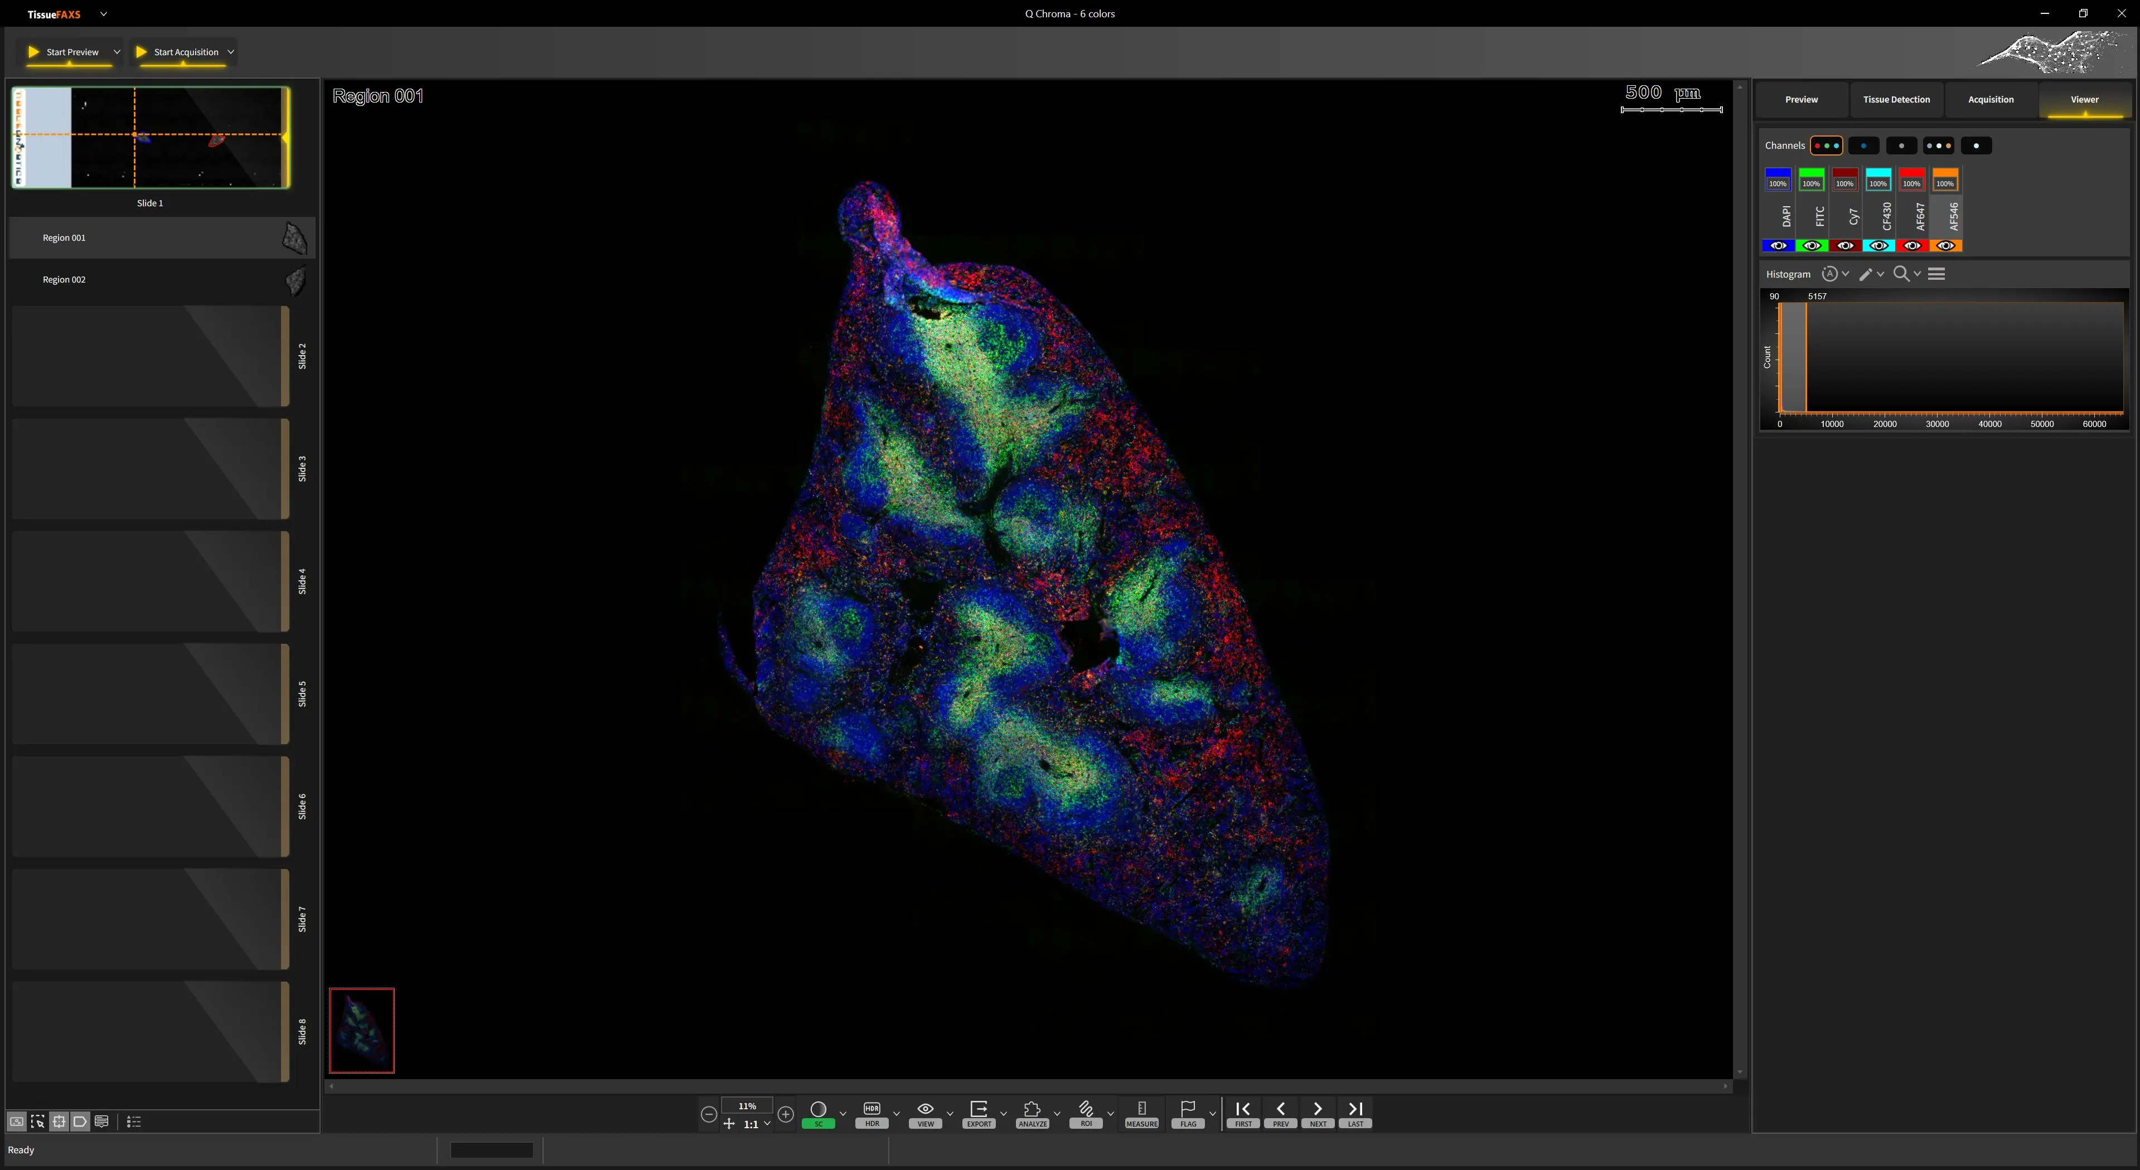Open the MEASURE ruler tool
Viewport: 2140px width, 1170px height.
1141,1109
